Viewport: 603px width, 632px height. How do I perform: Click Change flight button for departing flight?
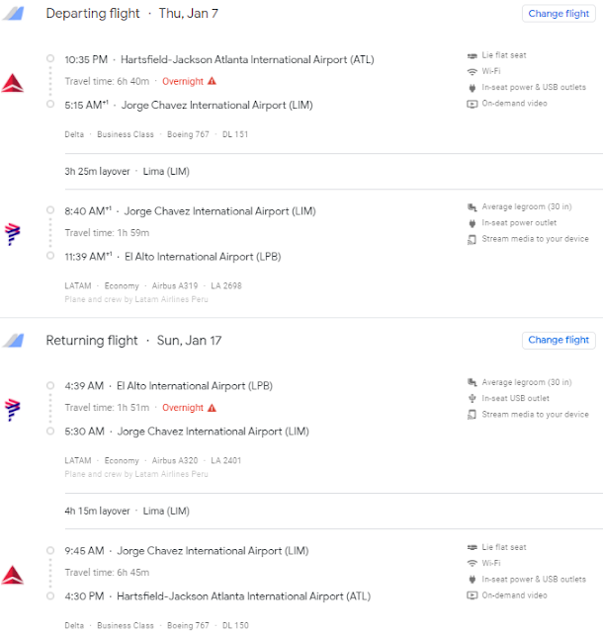coord(559,14)
